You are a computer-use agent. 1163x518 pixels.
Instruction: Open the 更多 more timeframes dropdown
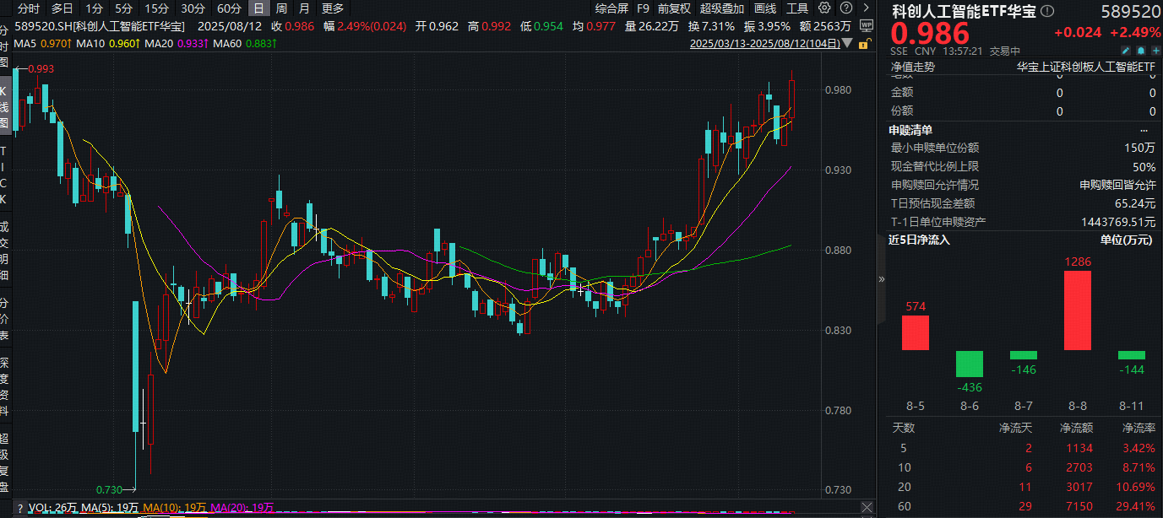click(333, 8)
